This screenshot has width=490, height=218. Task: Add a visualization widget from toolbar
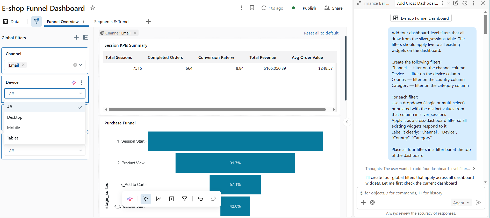159,199
